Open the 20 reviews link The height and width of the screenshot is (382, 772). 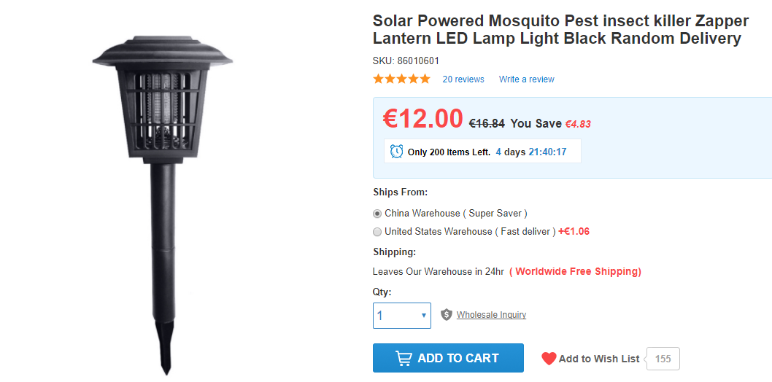[x=463, y=79]
